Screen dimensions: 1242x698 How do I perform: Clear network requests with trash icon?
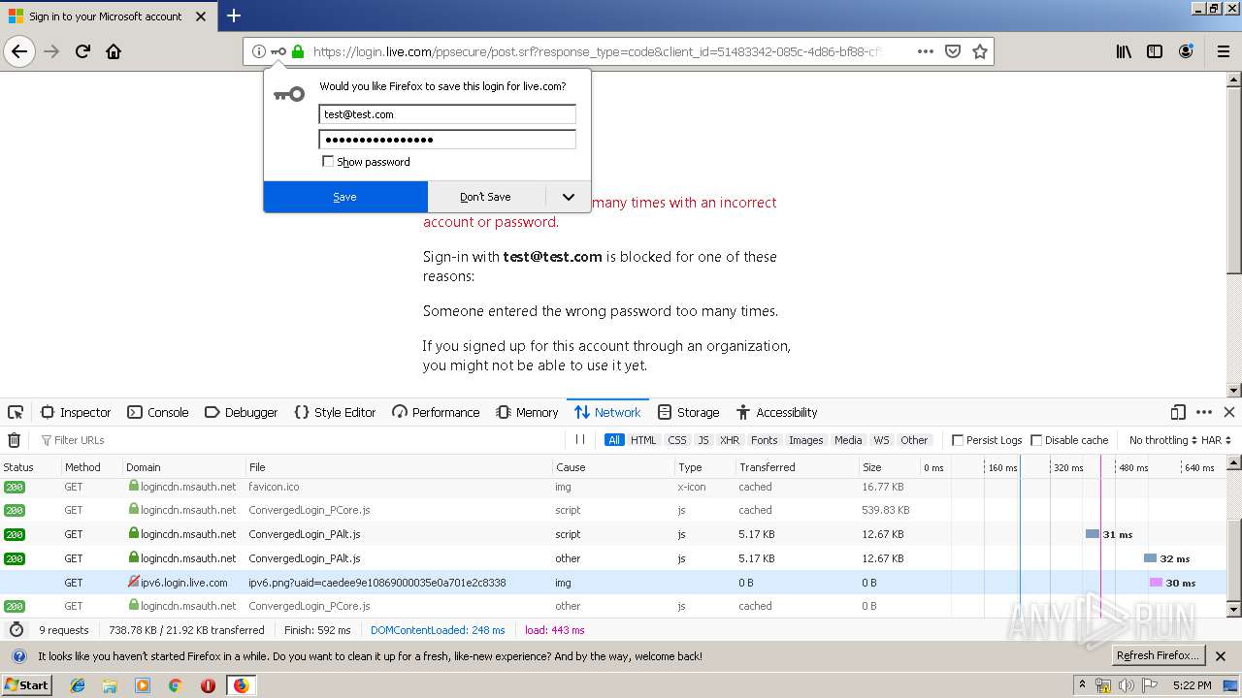click(14, 440)
